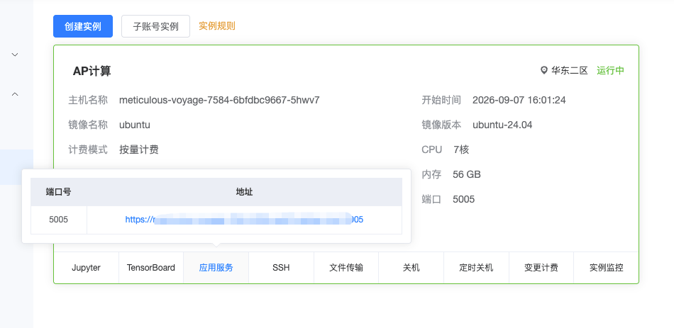Open 文件传输 for the instance
The width and height of the screenshot is (674, 328).
[x=346, y=268]
